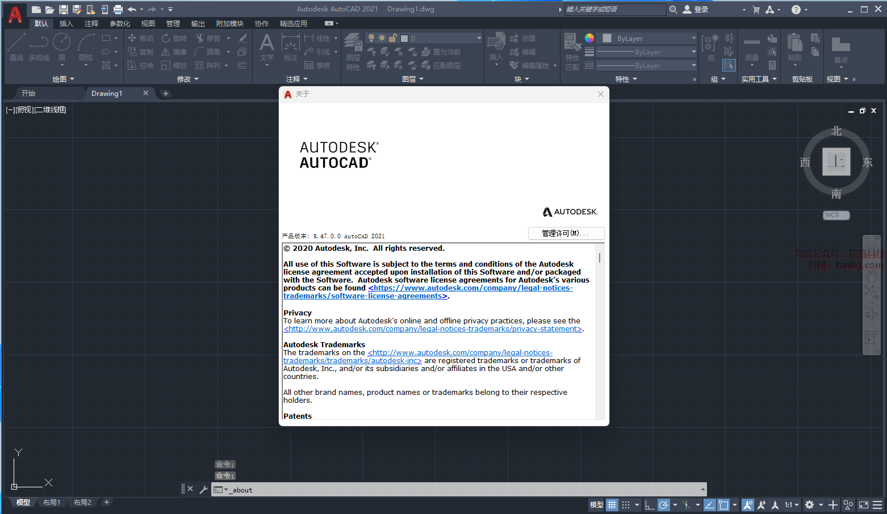The height and width of the screenshot is (514, 887).
Task: Click the Move (移动) tool
Action: pyautogui.click(x=140, y=38)
